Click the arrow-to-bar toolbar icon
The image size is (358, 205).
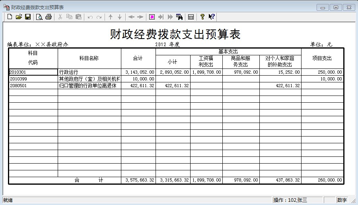[x=161, y=17]
